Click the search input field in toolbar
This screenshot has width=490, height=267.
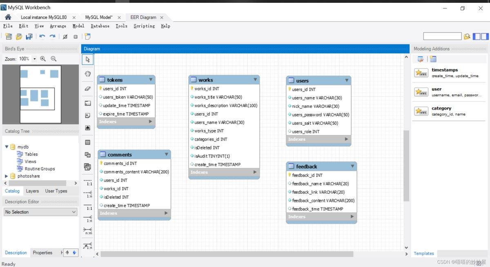coord(442,36)
